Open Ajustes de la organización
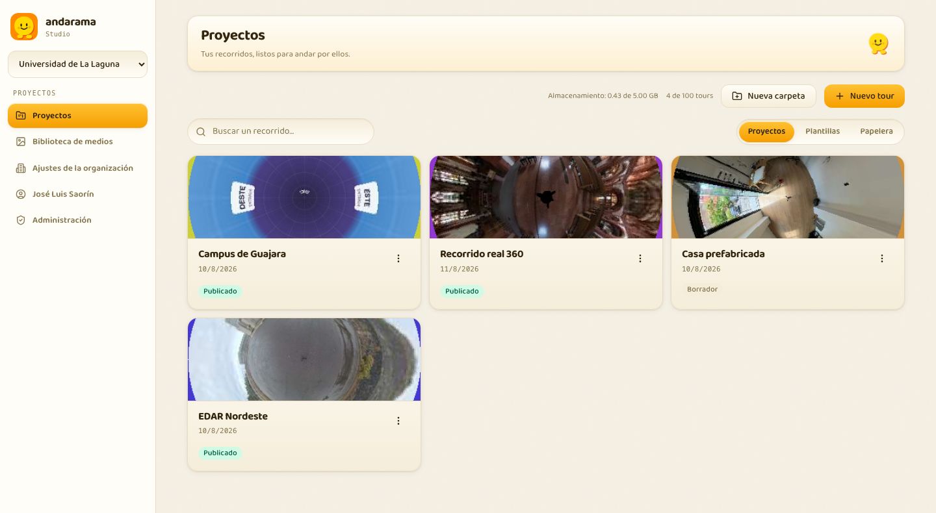 coord(78,168)
